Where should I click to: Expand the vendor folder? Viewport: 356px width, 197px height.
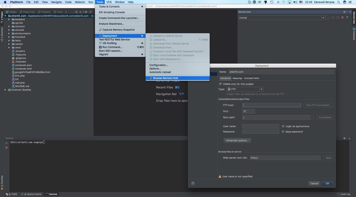click(x=9, y=44)
